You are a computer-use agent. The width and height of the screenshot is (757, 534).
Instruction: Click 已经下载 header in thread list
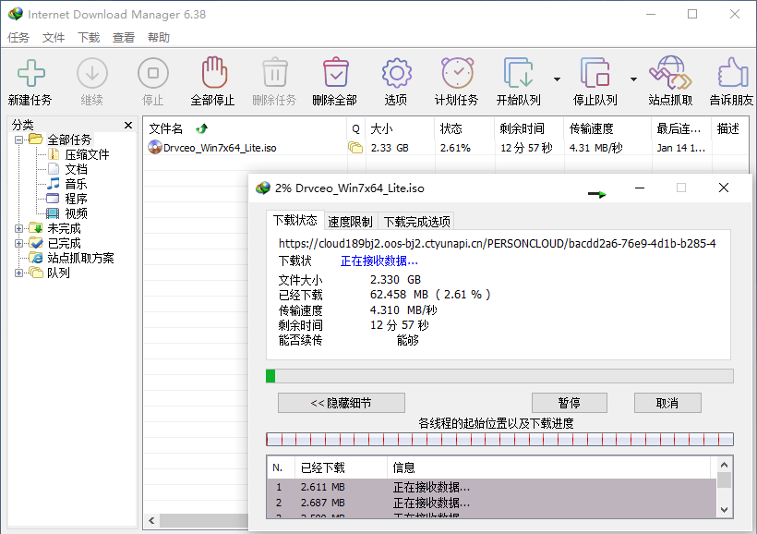[342, 467]
